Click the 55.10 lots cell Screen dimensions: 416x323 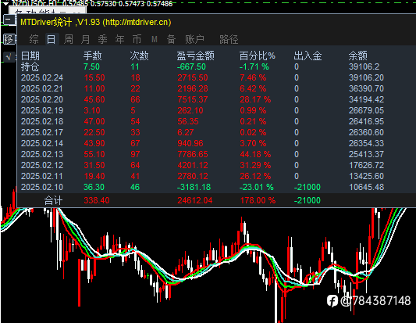point(94,154)
